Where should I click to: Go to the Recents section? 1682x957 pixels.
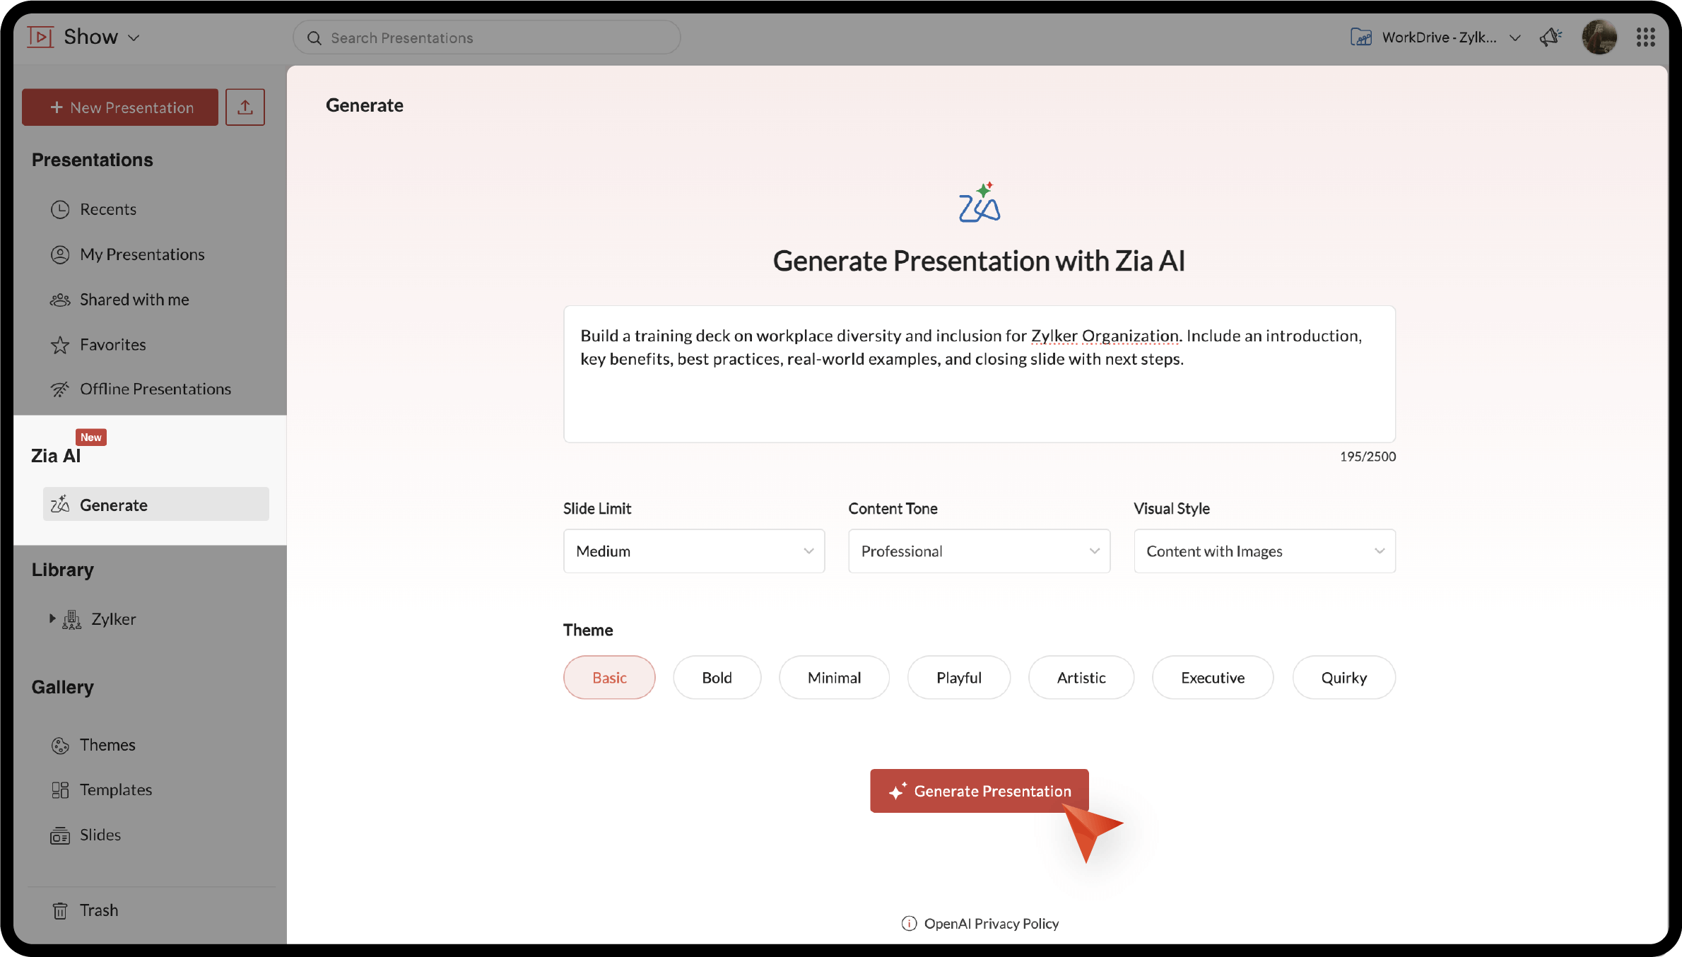pyautogui.click(x=107, y=209)
